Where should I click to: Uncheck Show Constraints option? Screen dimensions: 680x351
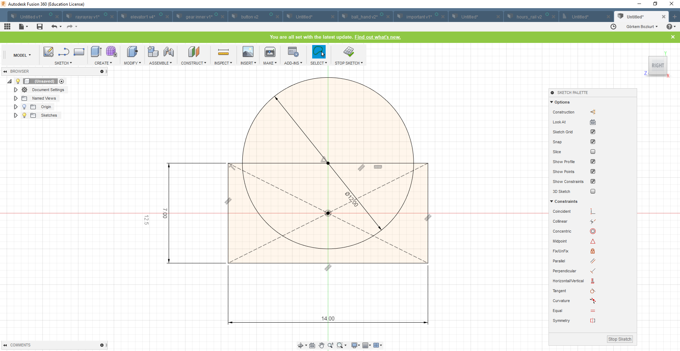click(592, 182)
